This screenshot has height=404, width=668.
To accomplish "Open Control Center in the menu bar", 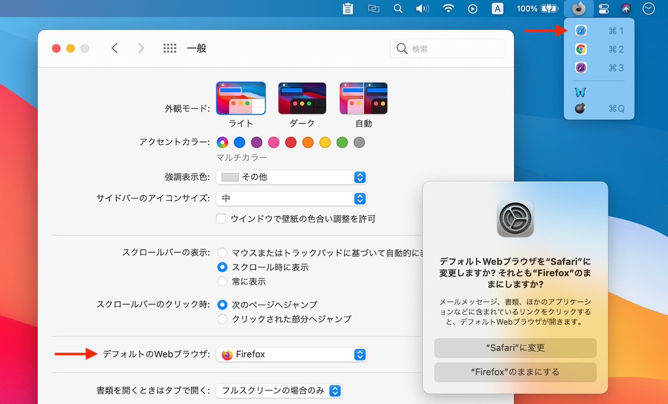I will 604,8.
